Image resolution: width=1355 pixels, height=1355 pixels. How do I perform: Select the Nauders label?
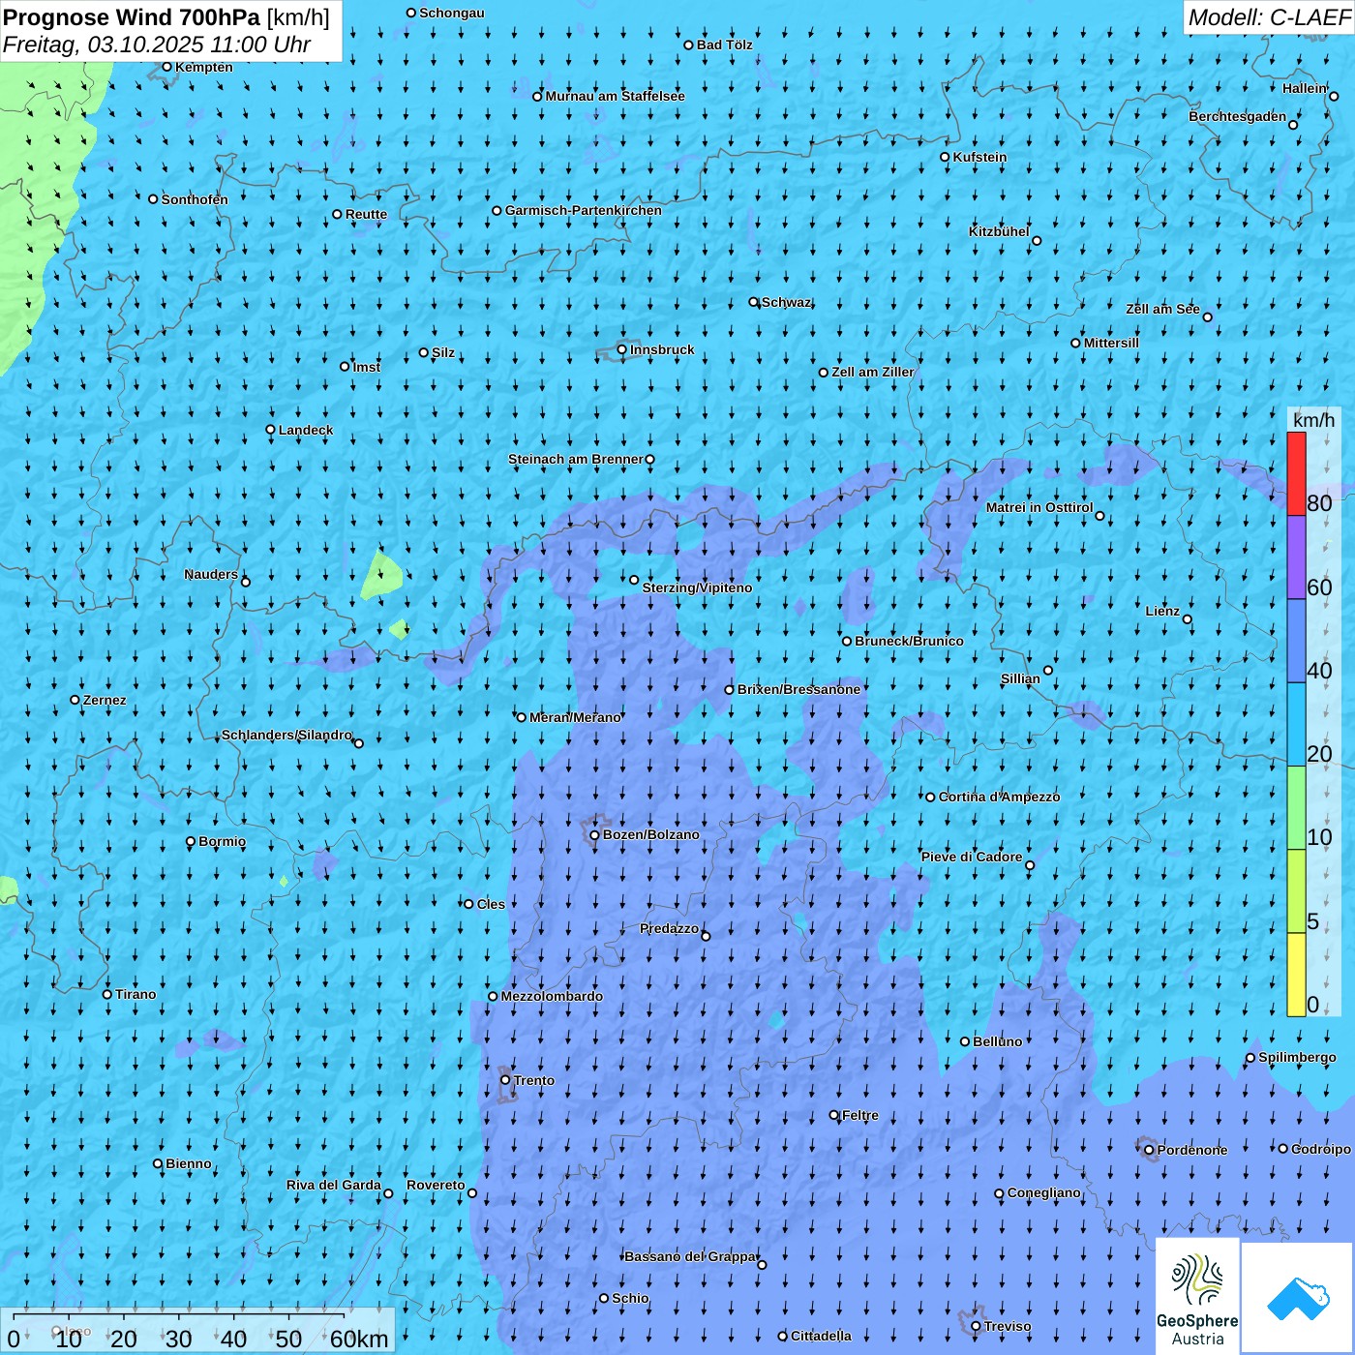[211, 574]
